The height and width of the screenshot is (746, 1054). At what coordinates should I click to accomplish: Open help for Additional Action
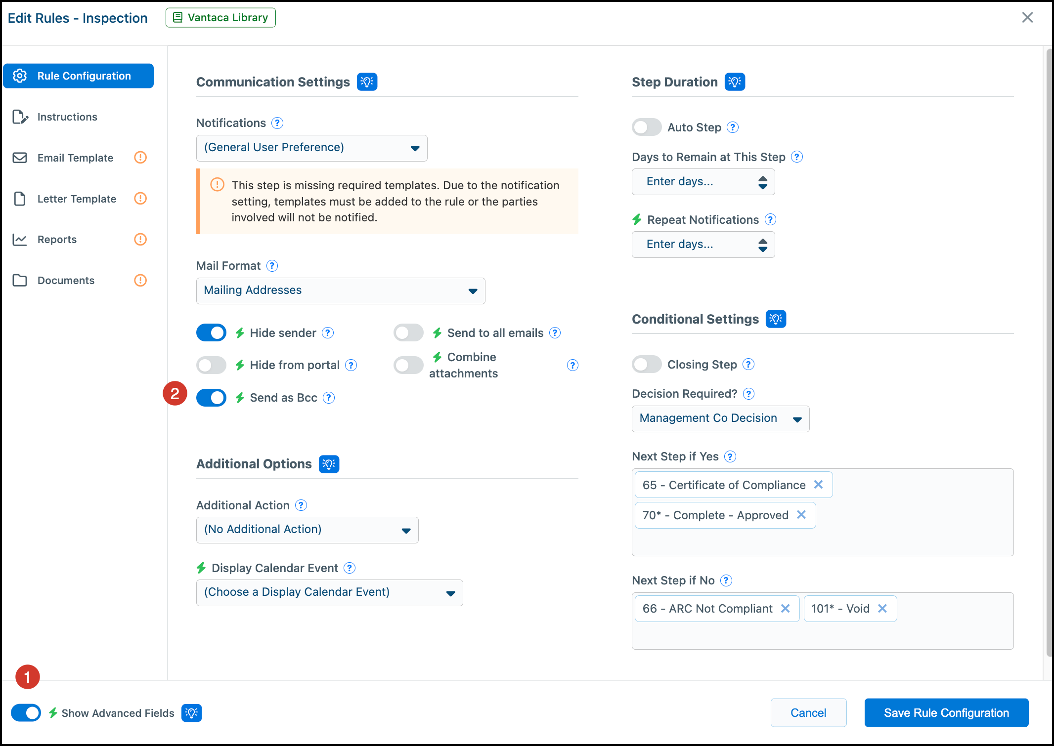click(301, 505)
